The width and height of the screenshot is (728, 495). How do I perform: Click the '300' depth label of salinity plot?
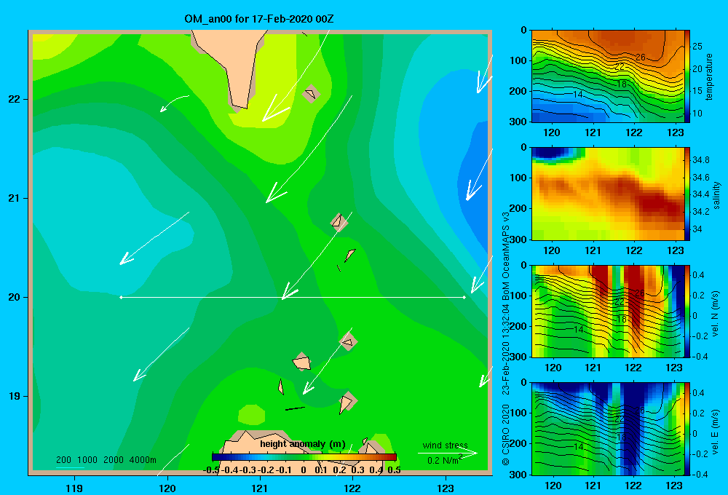coord(518,239)
